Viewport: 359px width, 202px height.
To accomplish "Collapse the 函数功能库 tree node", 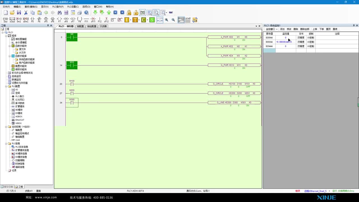I will click(10, 56).
